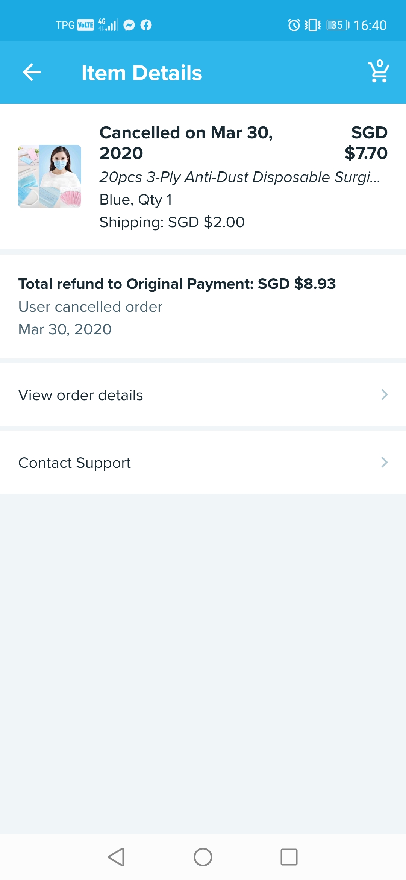Open Facebook from the status bar
The width and height of the screenshot is (406, 880).
point(147,25)
